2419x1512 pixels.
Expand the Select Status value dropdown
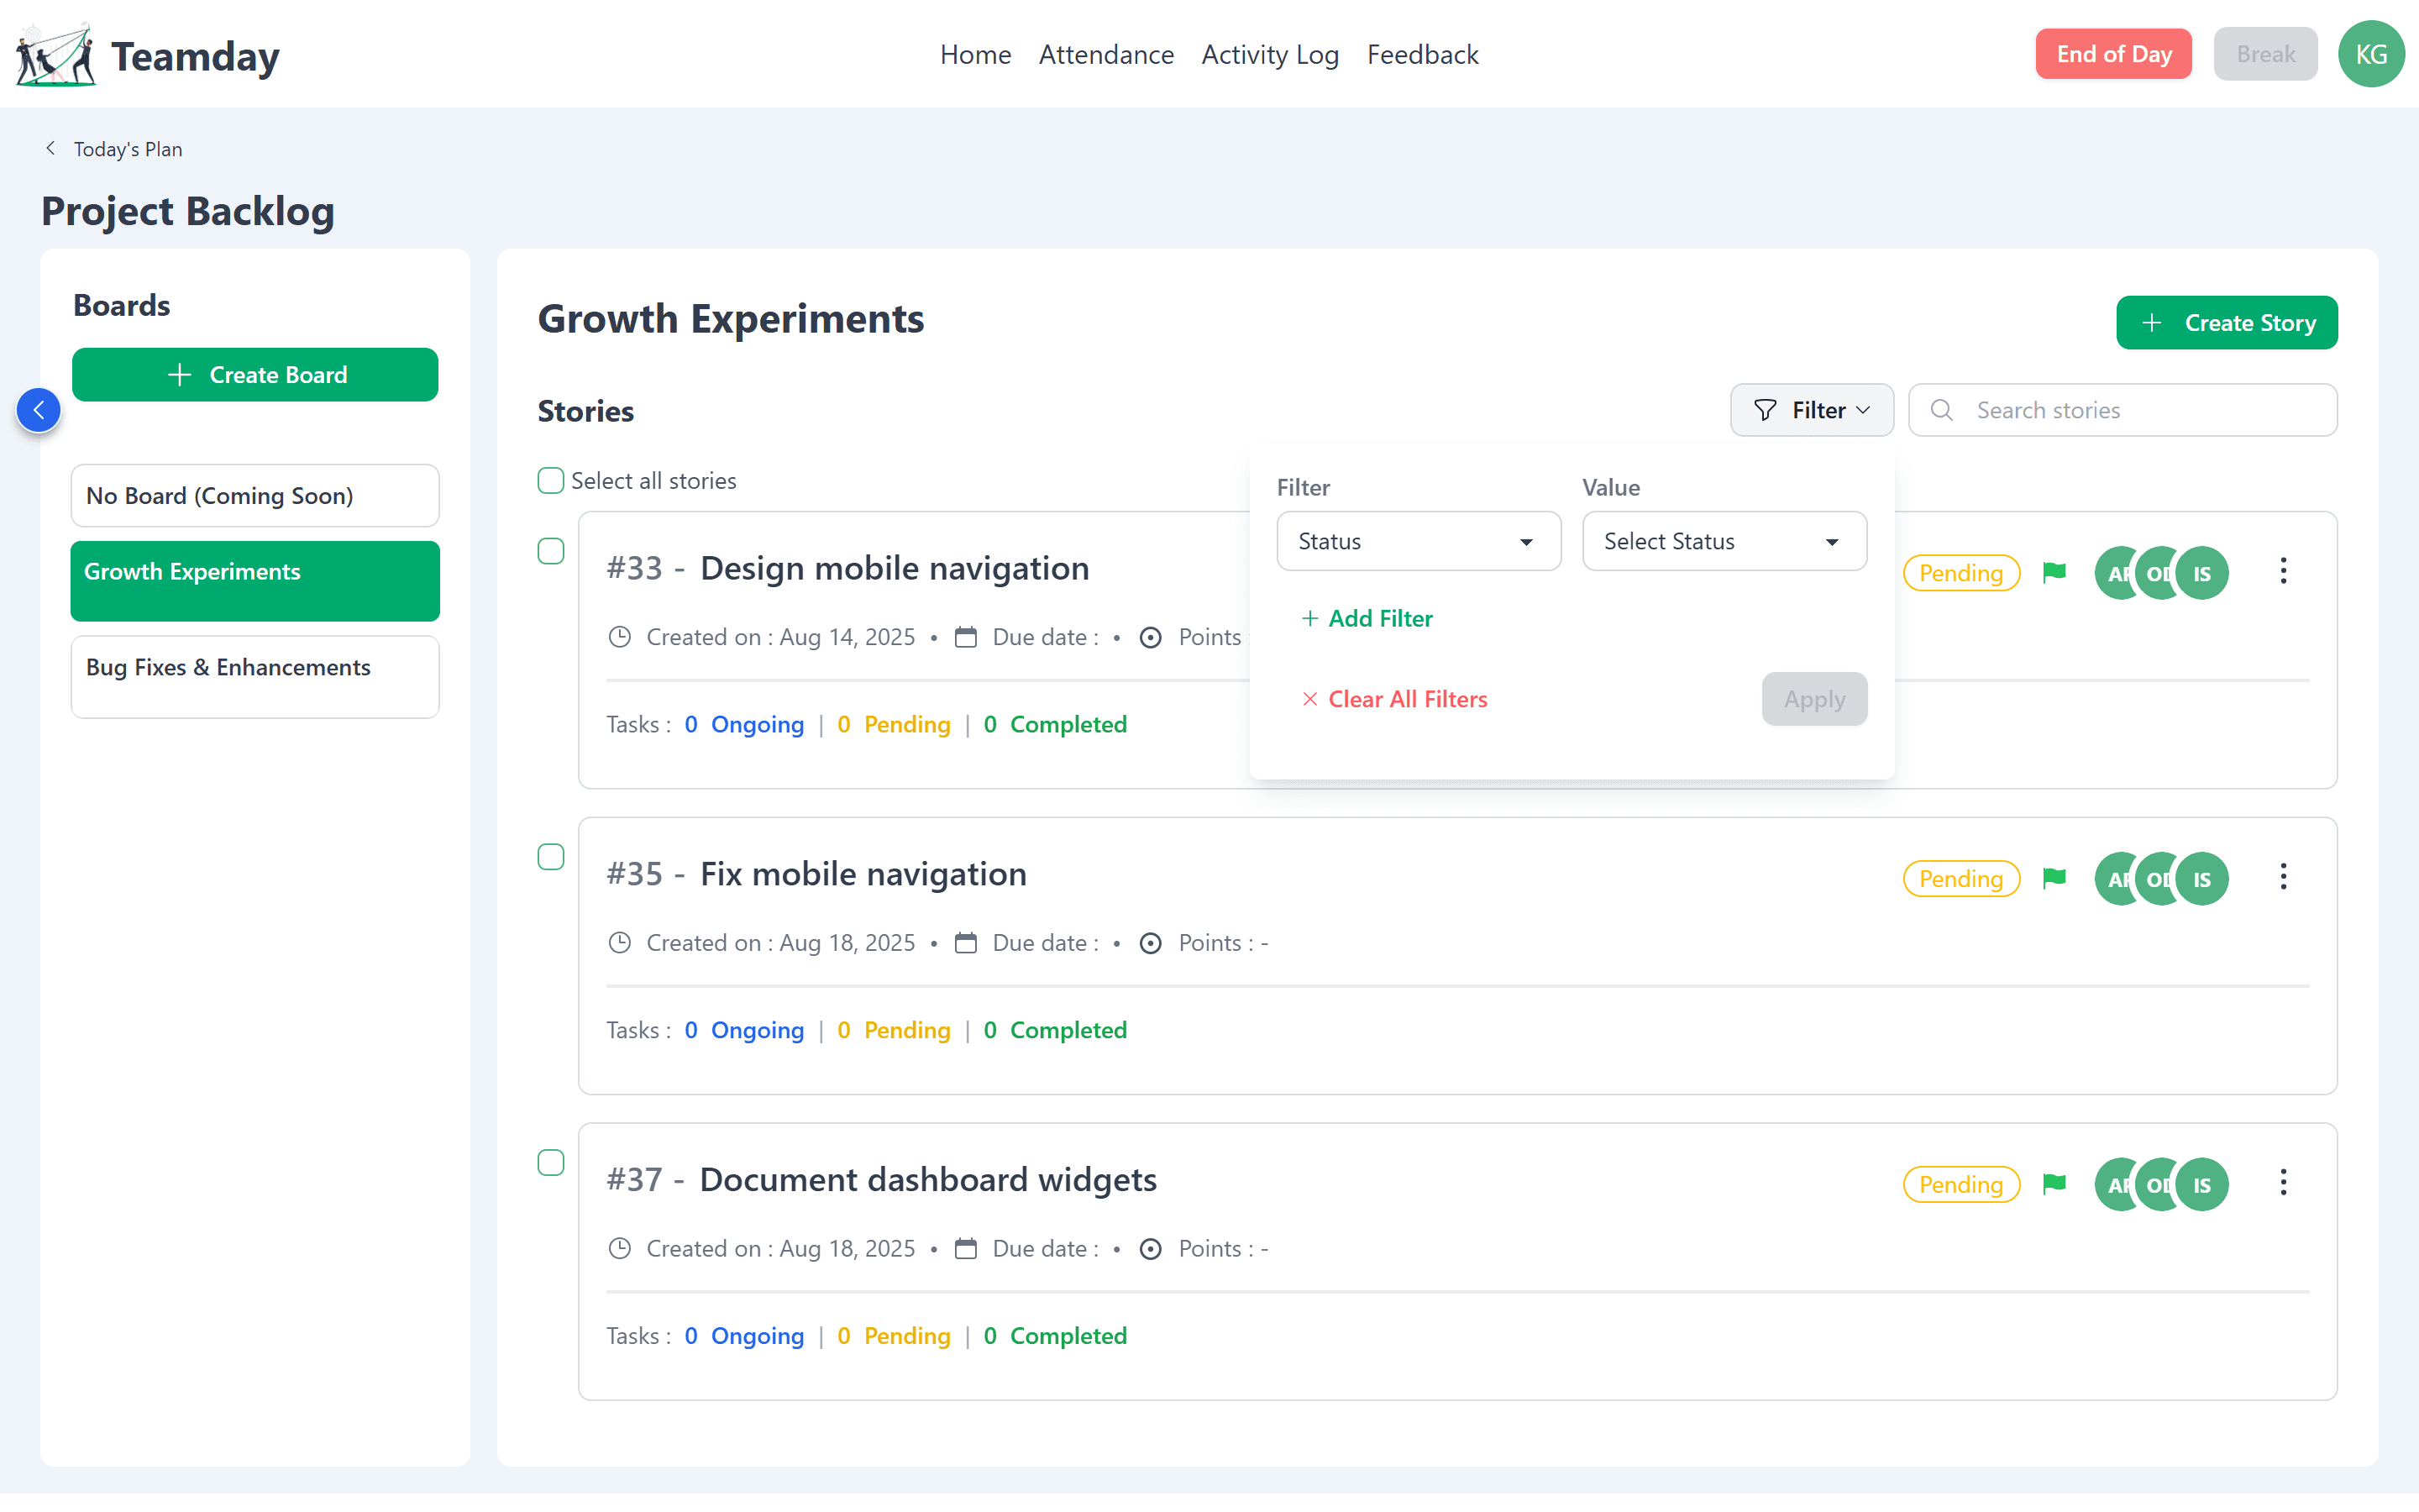tap(1724, 541)
